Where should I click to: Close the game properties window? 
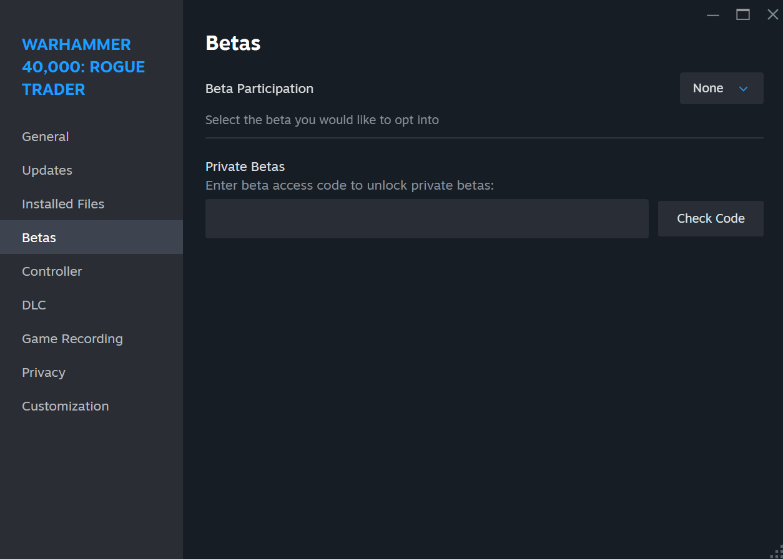tap(772, 15)
